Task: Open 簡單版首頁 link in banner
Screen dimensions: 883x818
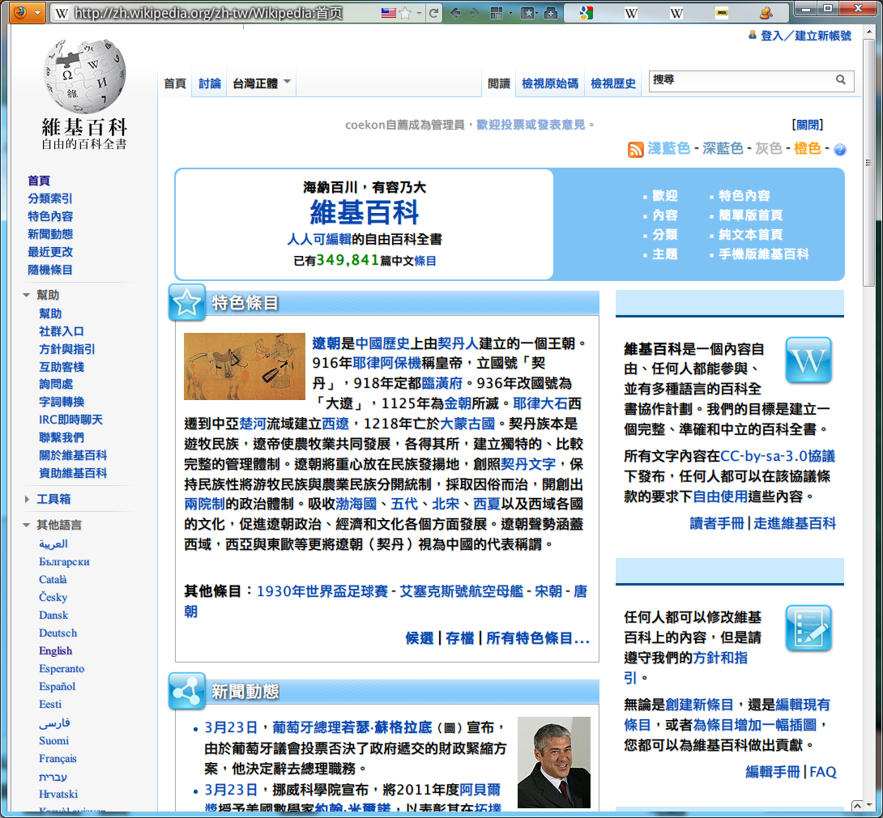Action: (x=750, y=215)
